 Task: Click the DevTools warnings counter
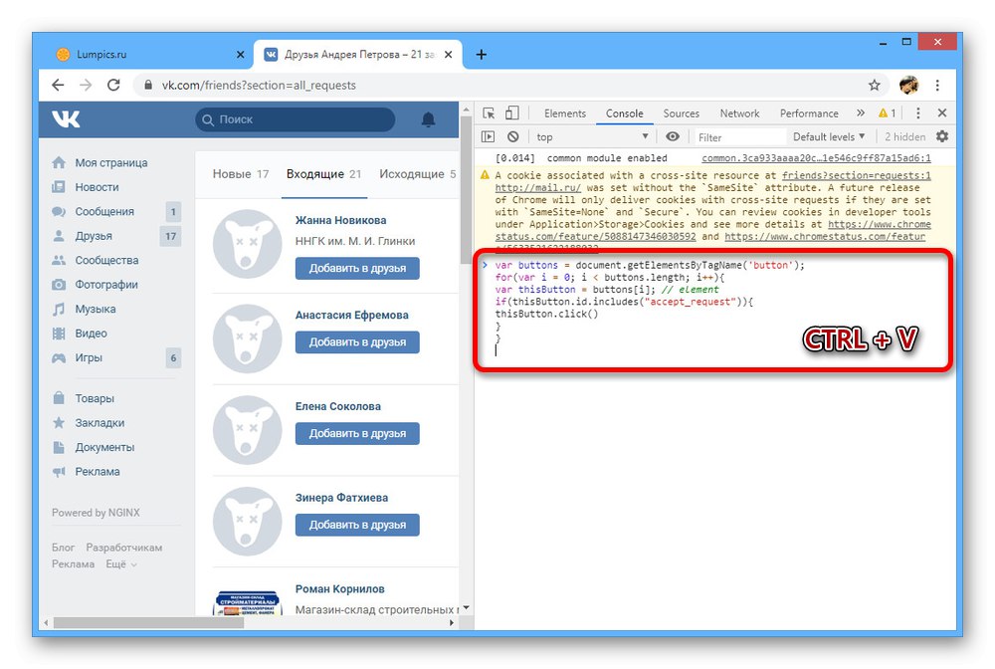pos(888,112)
